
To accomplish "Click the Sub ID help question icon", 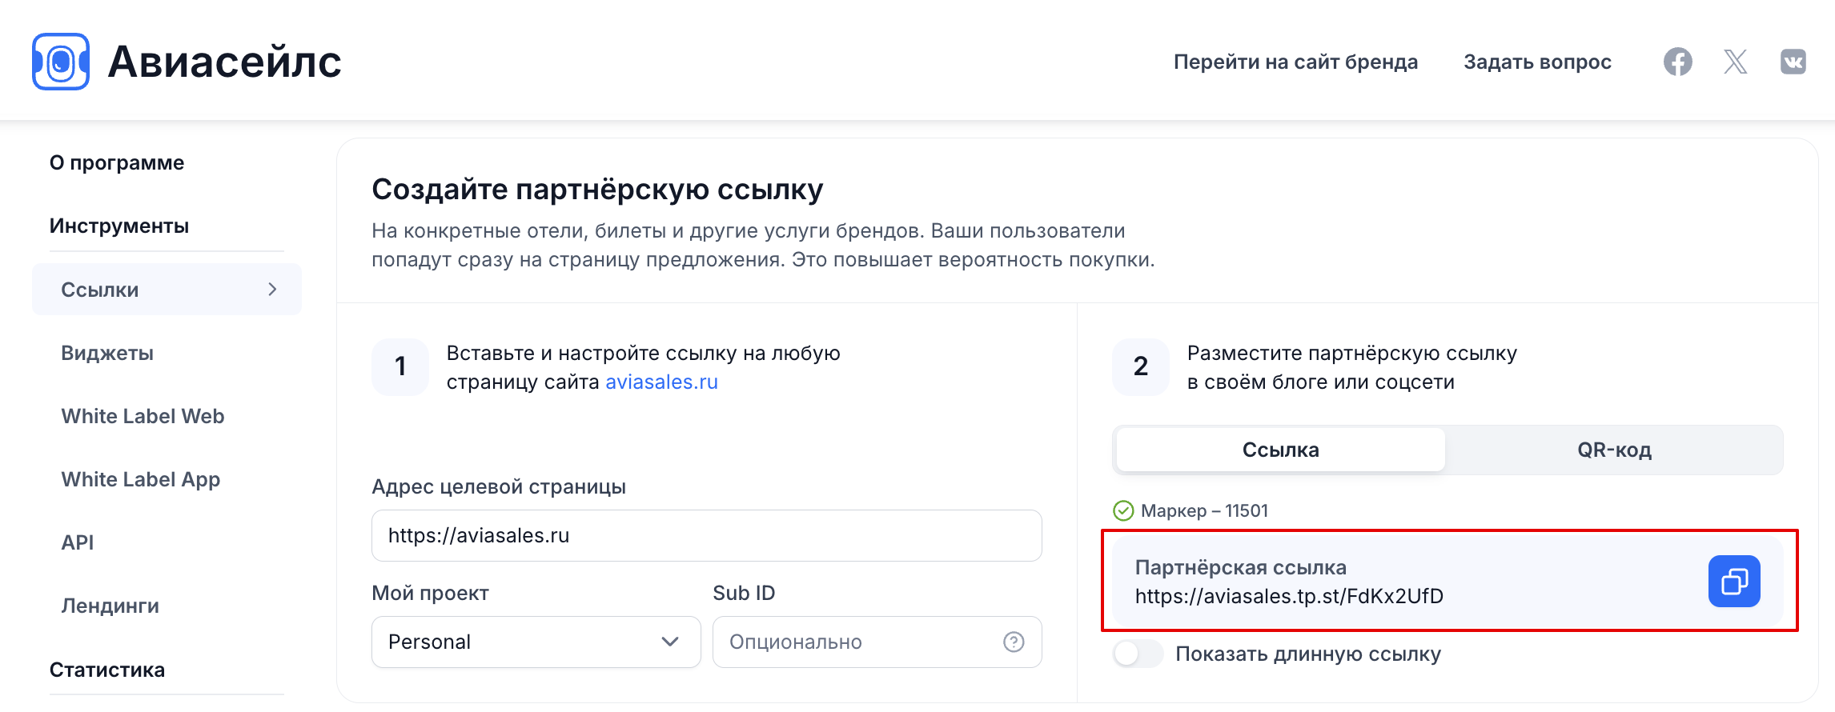I will (x=1014, y=642).
